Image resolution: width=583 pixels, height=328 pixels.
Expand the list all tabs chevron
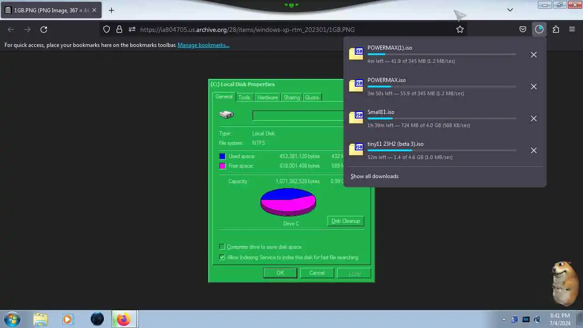(x=510, y=10)
